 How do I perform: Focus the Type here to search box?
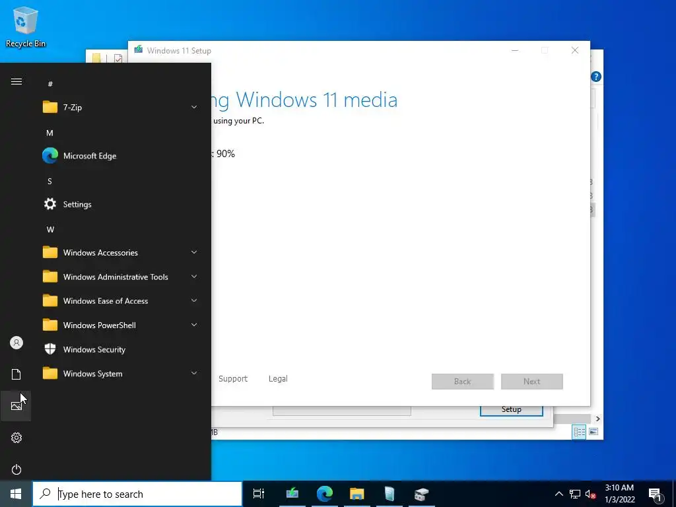coord(137,494)
